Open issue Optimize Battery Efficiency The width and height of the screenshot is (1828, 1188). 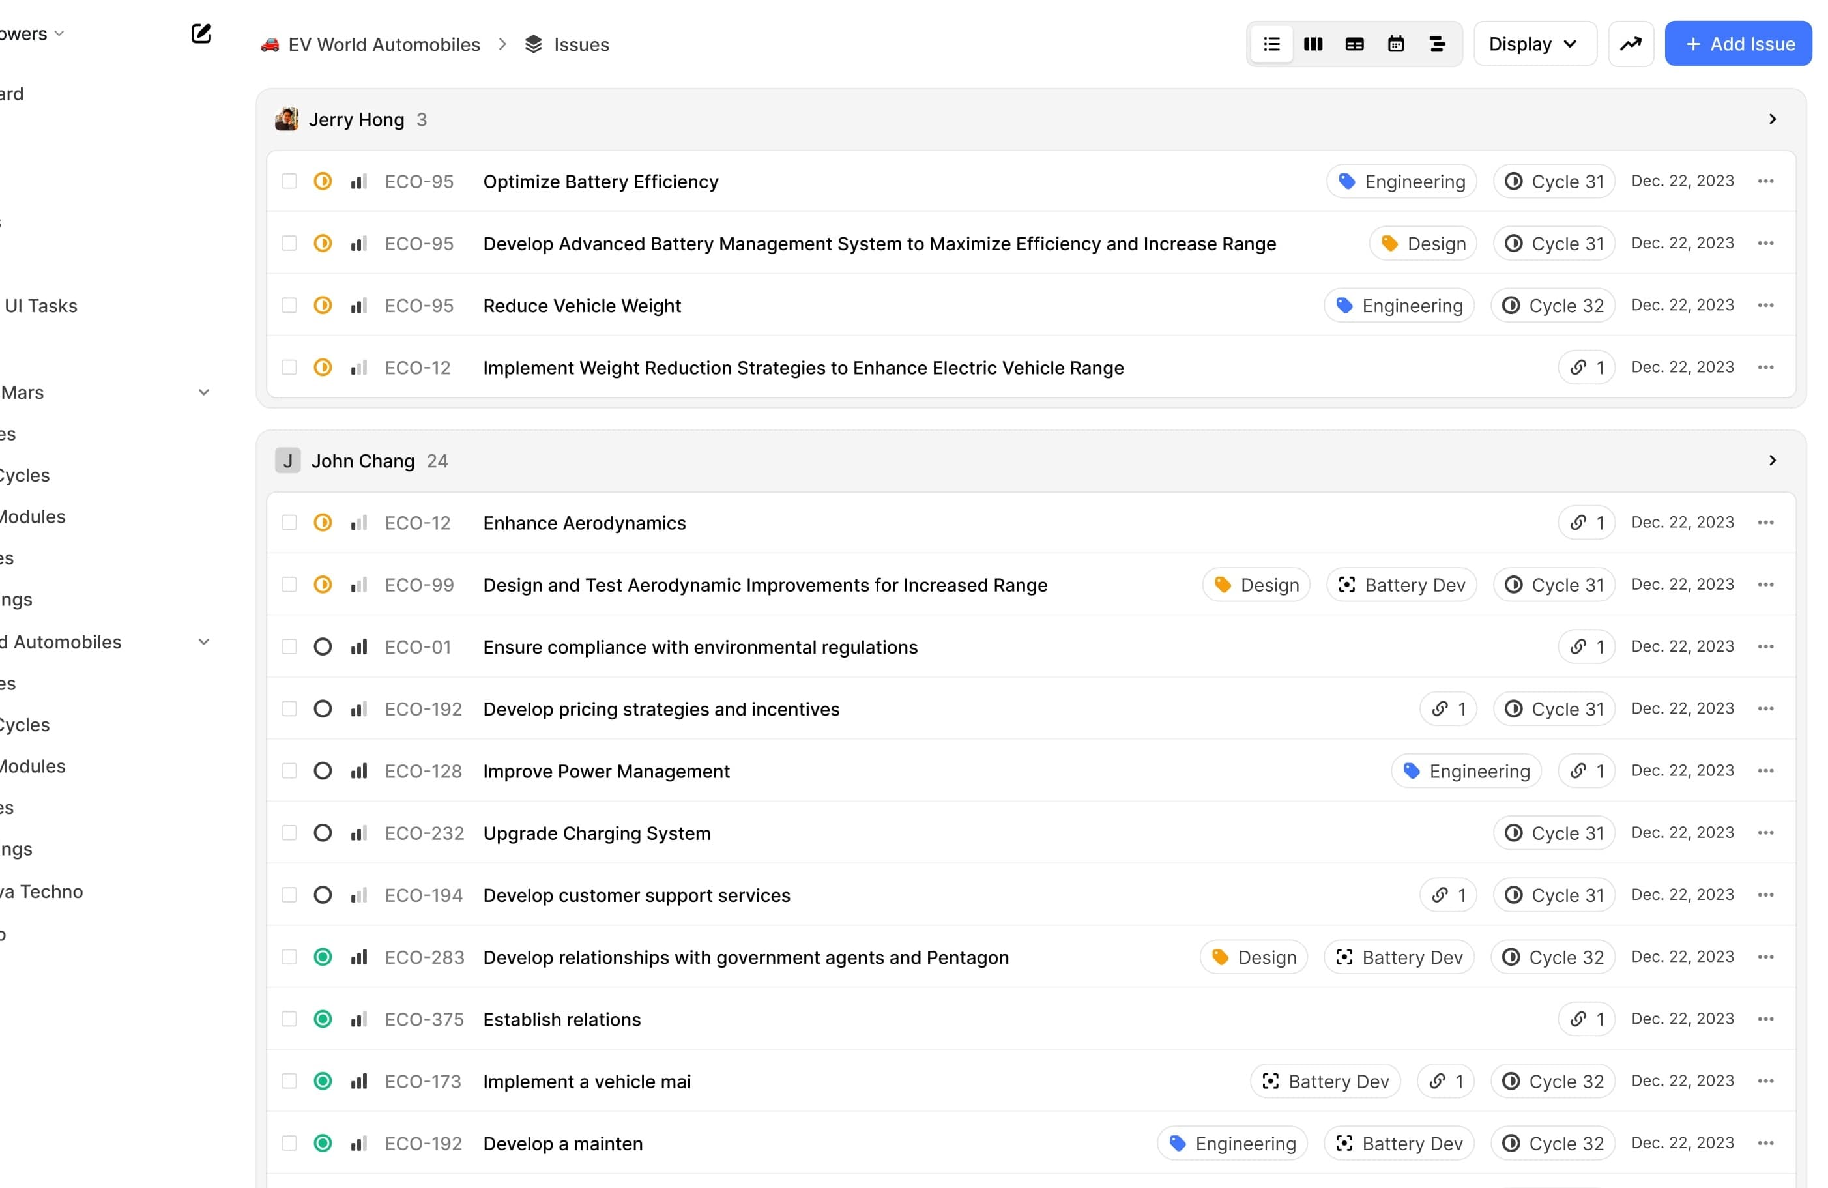click(601, 182)
